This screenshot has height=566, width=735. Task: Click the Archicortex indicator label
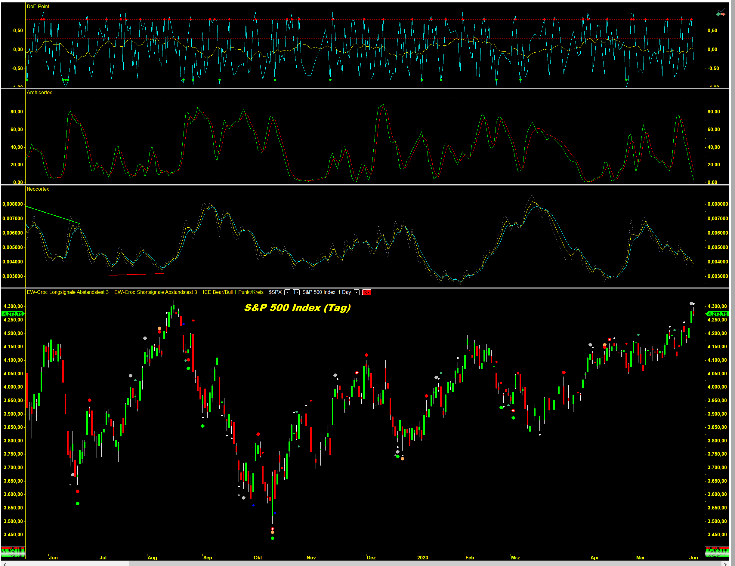(39, 93)
